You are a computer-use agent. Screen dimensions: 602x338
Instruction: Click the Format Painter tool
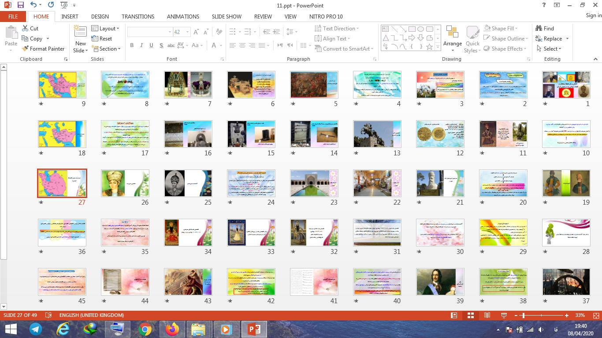click(x=43, y=49)
